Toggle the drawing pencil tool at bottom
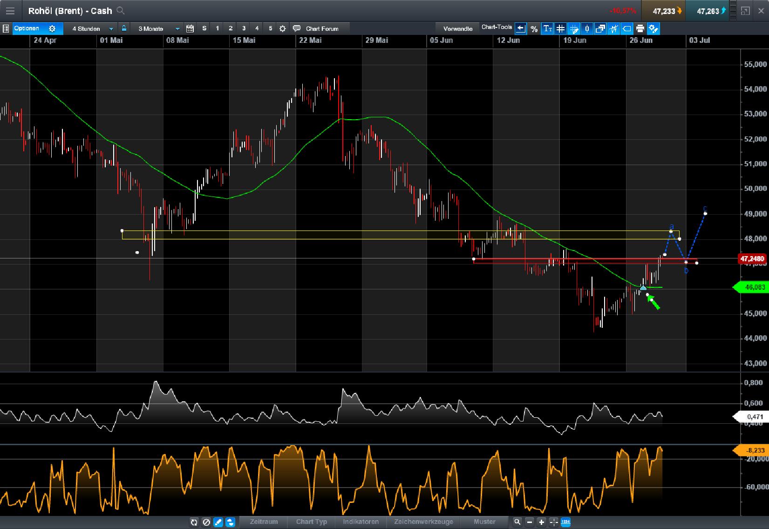 [218, 522]
